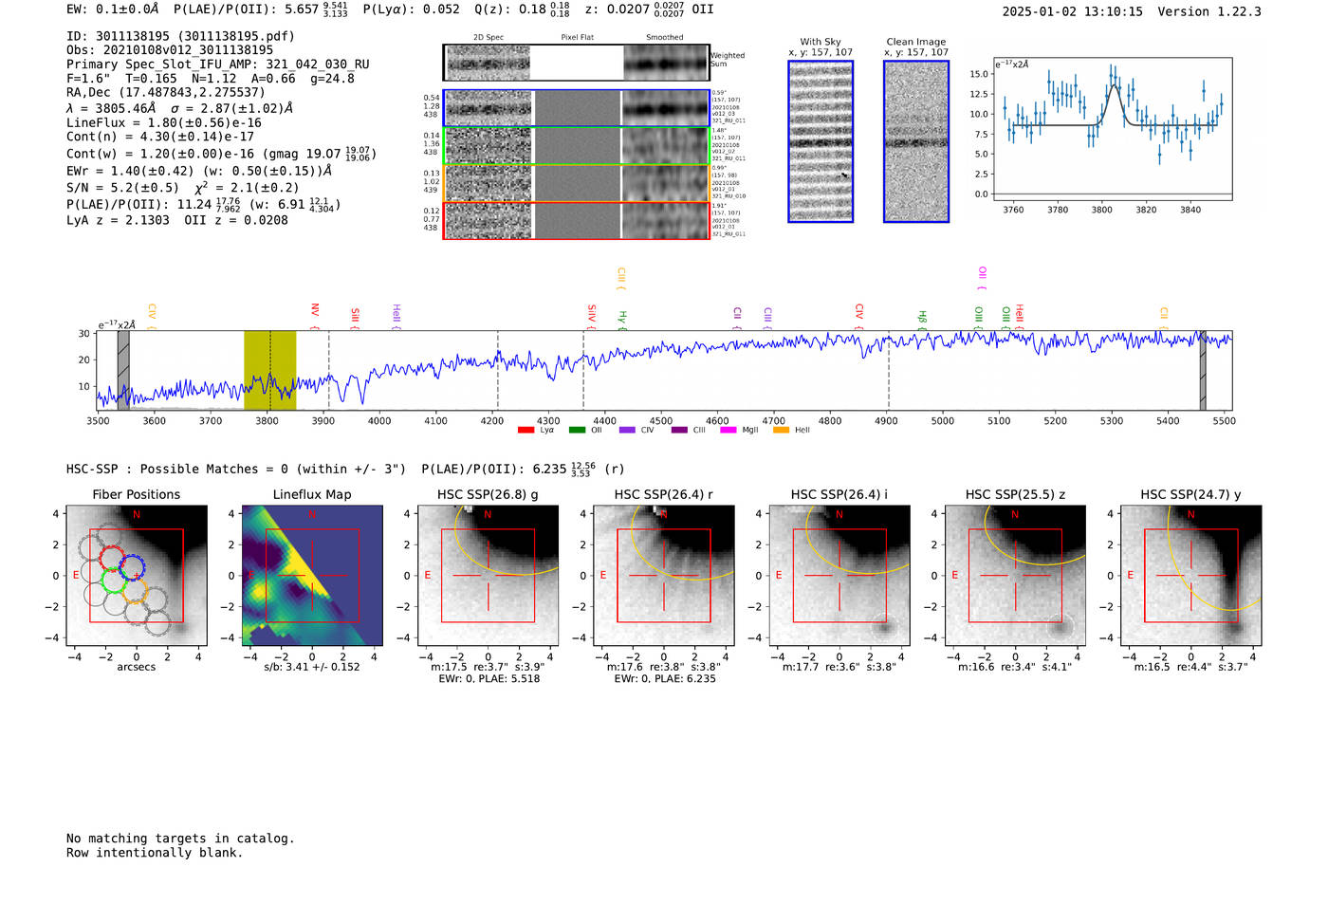The width and height of the screenshot is (1328, 904).
Task: Open the HSC SSP(26.8) g image
Action: (x=488, y=575)
